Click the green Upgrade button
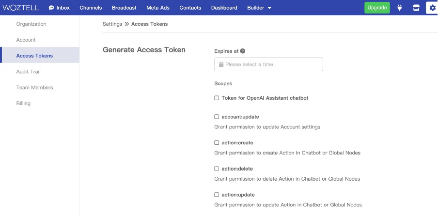Viewport: 438px width, 216px height. pos(377,8)
